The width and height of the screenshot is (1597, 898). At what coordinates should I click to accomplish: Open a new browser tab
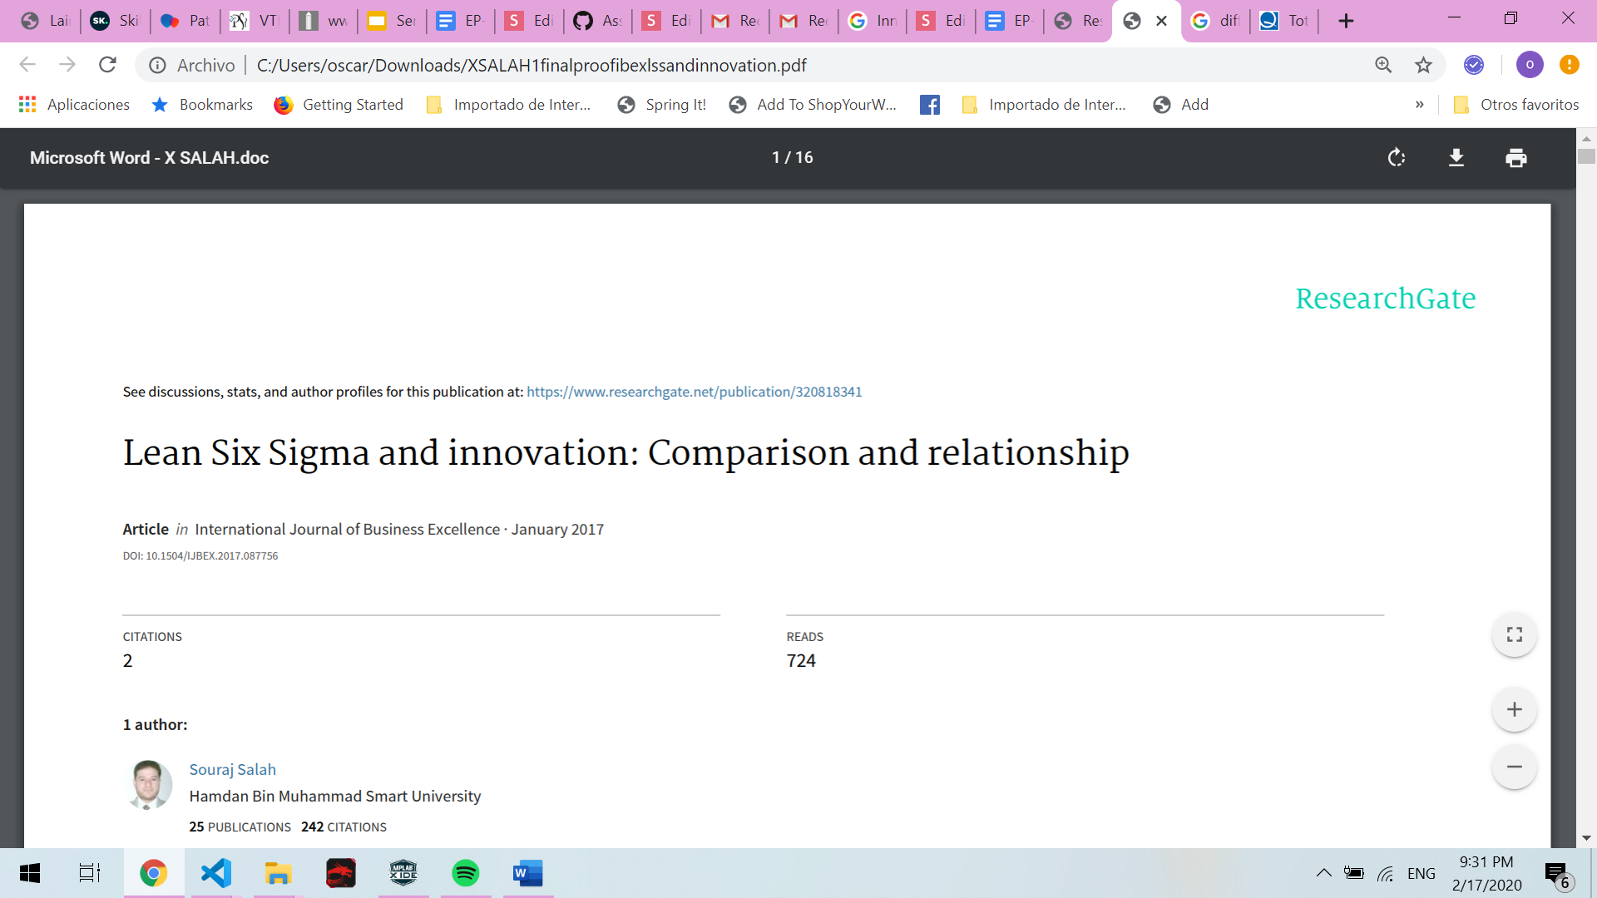coord(1346,21)
